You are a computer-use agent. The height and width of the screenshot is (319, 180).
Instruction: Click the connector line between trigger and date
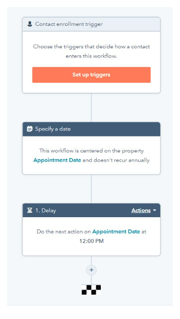[91, 107]
